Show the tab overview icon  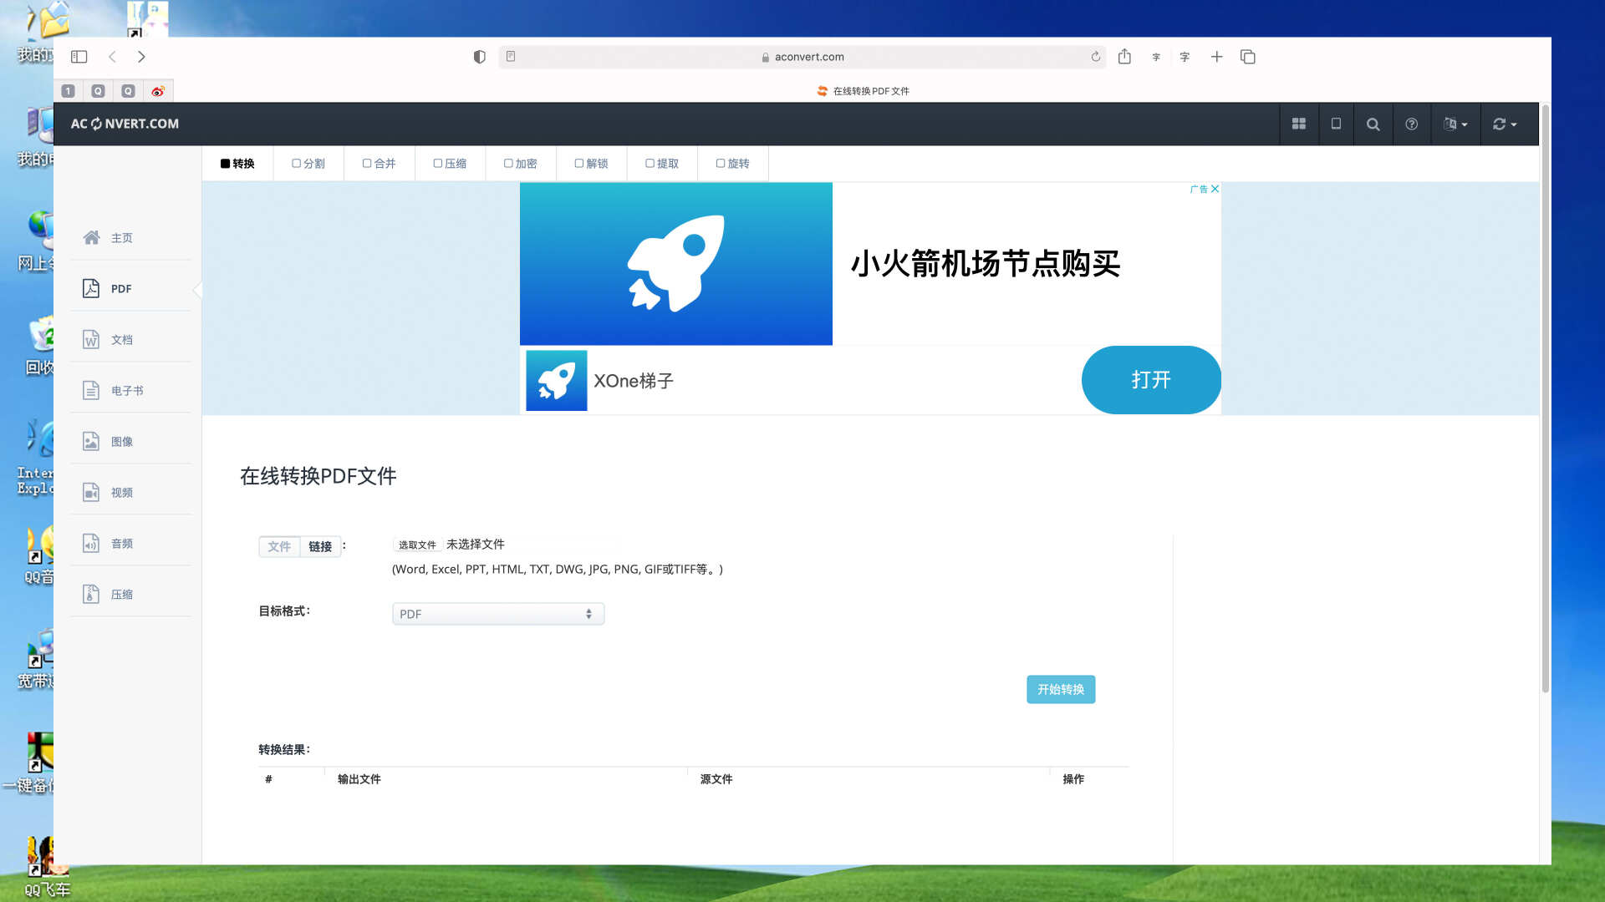(1248, 57)
